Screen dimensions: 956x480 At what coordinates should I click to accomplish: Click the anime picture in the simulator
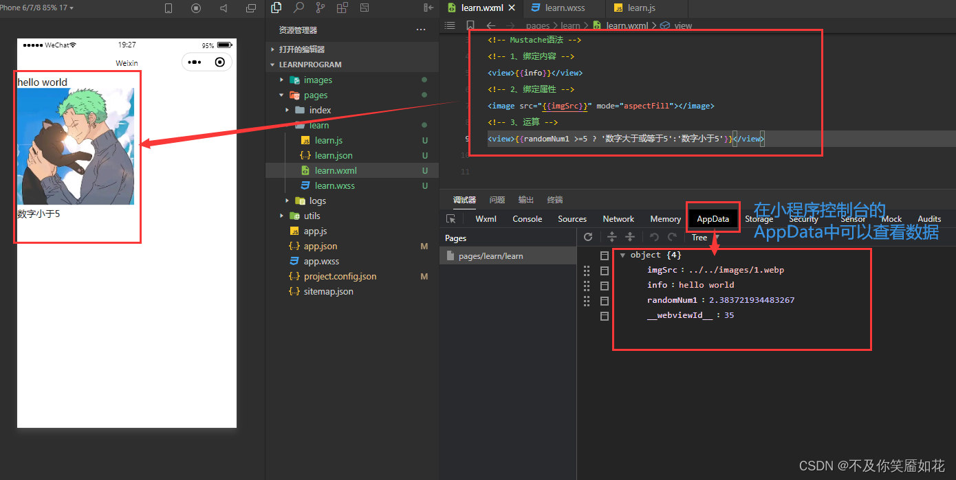pyautogui.click(x=76, y=146)
